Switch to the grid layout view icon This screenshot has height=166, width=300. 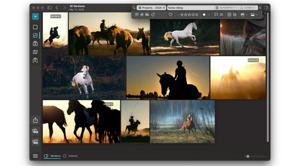click(x=35, y=35)
